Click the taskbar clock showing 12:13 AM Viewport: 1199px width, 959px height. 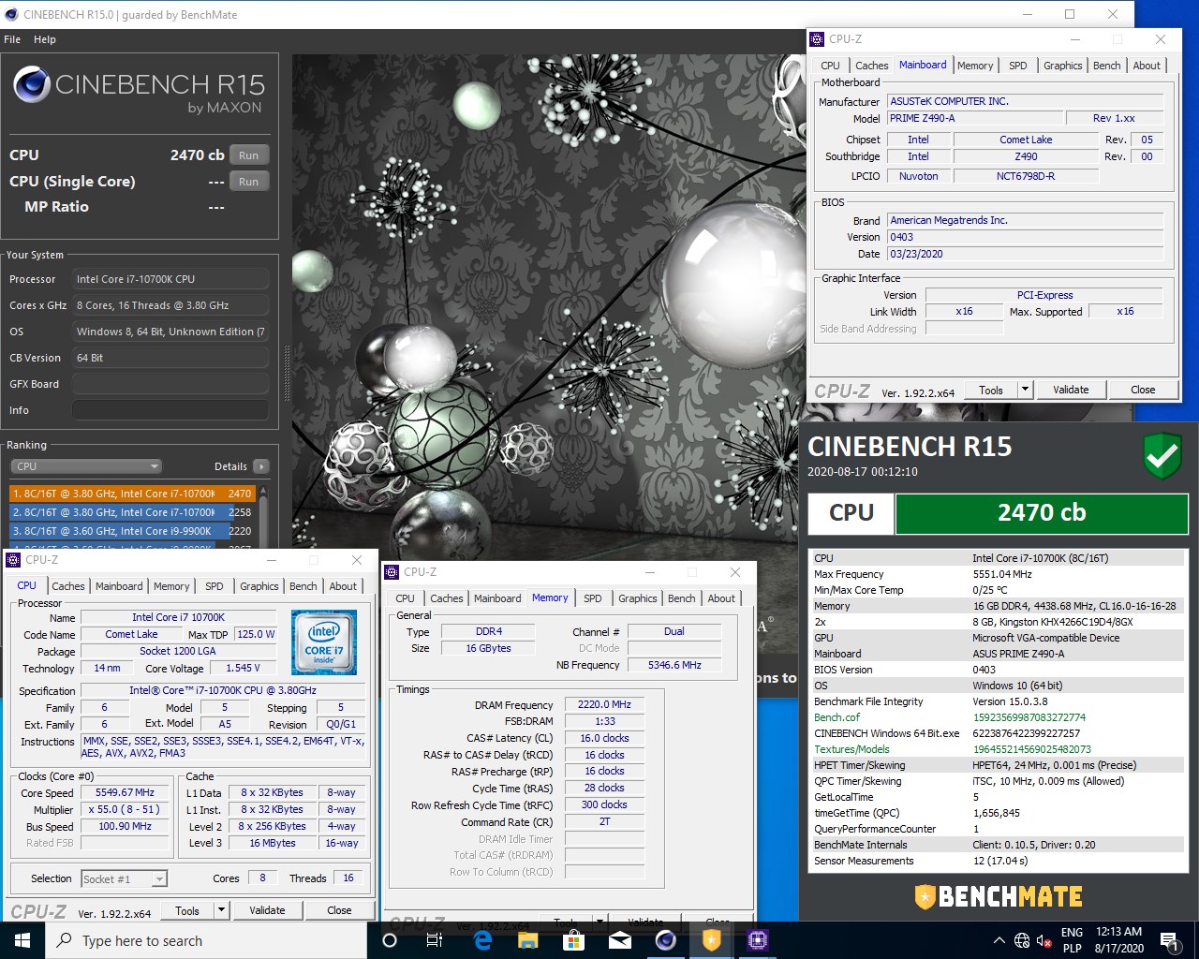tap(1118, 940)
